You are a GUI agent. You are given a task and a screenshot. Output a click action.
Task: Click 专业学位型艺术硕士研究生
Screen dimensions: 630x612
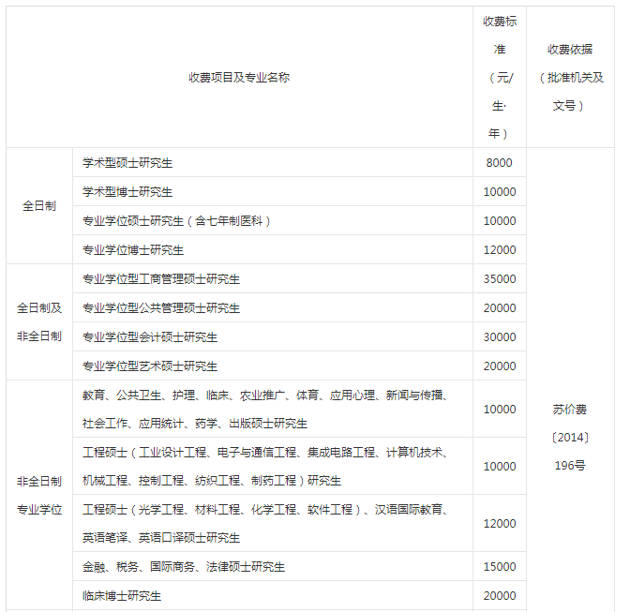pyautogui.click(x=273, y=366)
